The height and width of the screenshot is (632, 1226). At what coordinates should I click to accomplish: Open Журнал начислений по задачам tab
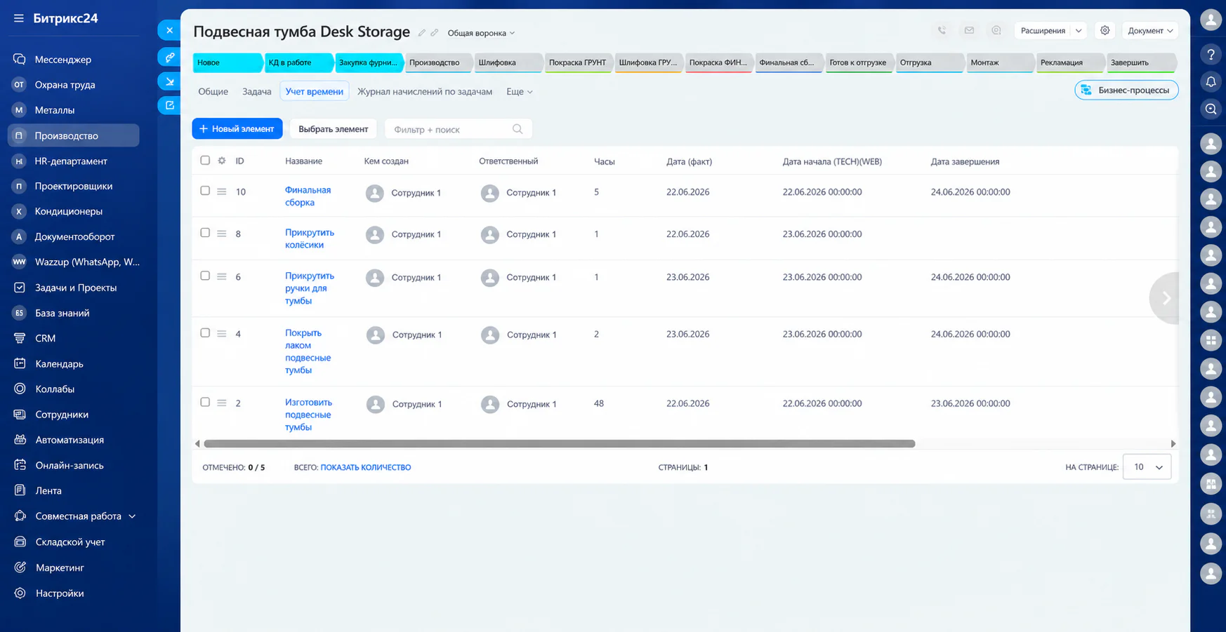pos(425,92)
